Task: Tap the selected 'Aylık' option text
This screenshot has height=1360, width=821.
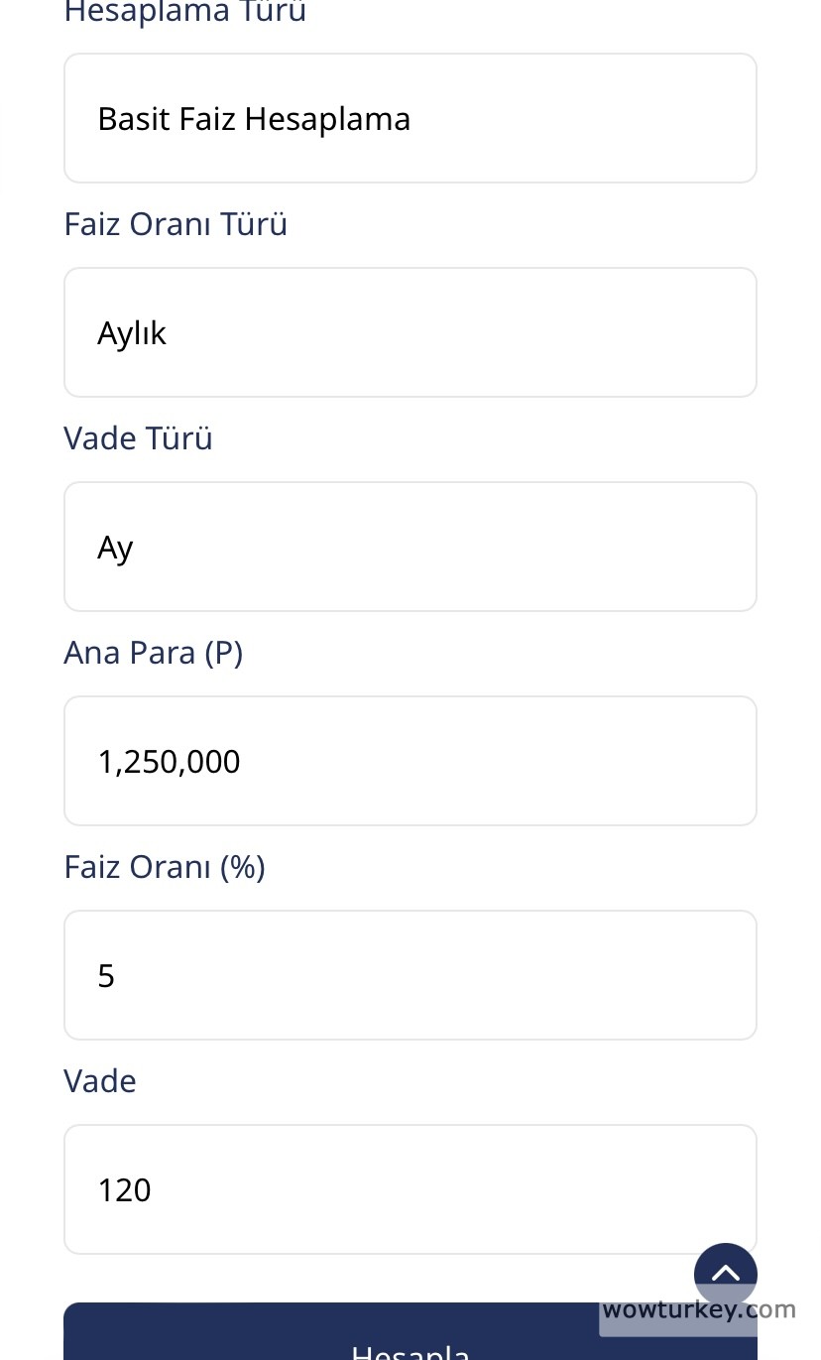Action: 132,333
